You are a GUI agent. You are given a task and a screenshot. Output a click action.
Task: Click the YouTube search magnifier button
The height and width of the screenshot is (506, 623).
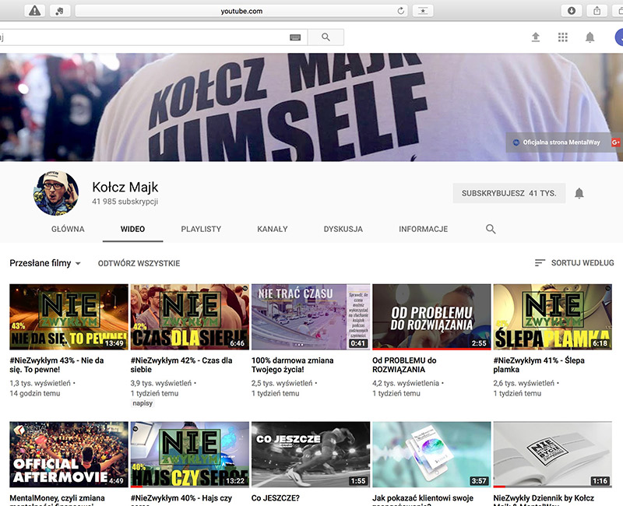pyautogui.click(x=326, y=37)
